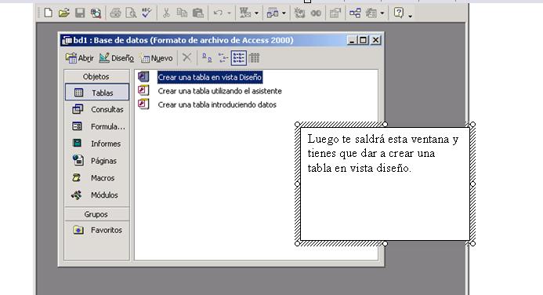Click the Analyze table icon
This screenshot has width=543, height=295.
[272, 13]
